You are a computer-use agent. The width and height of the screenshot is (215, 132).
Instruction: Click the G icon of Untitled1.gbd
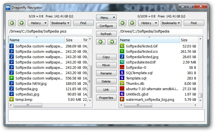click(122, 94)
